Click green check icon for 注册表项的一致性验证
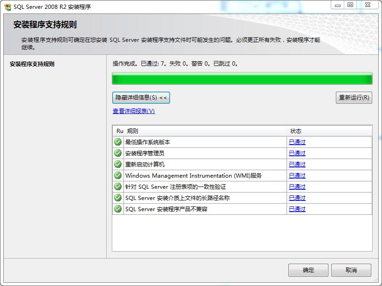 point(118,186)
